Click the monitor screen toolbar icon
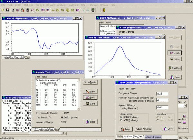The height and width of the screenshot is (140, 193). pyautogui.click(x=93, y=10)
